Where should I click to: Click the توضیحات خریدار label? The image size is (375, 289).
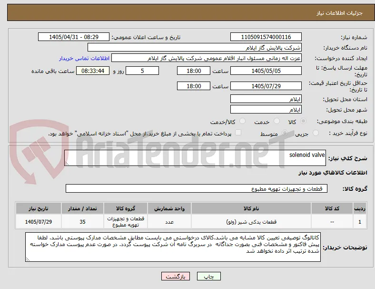click(345, 248)
